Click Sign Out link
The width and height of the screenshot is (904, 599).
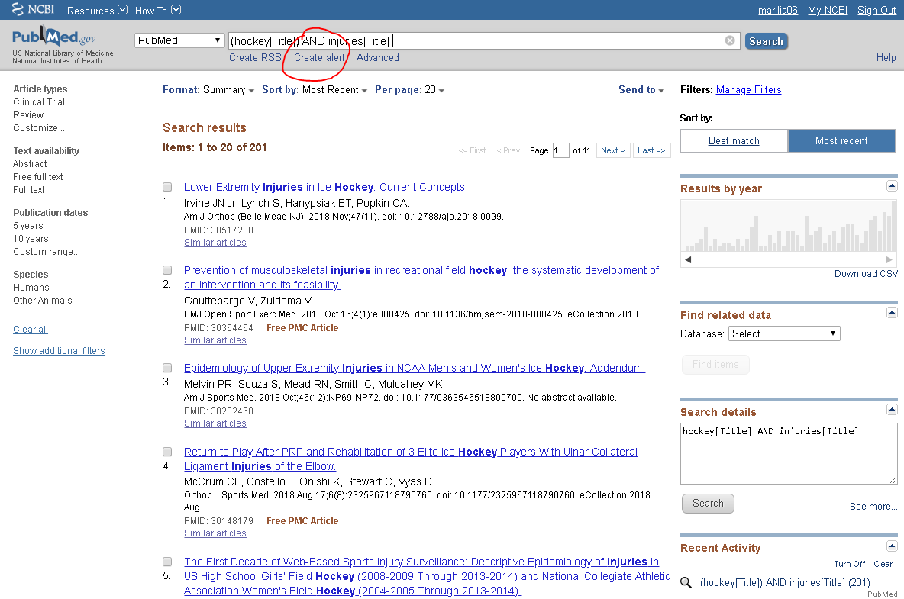pos(877,11)
